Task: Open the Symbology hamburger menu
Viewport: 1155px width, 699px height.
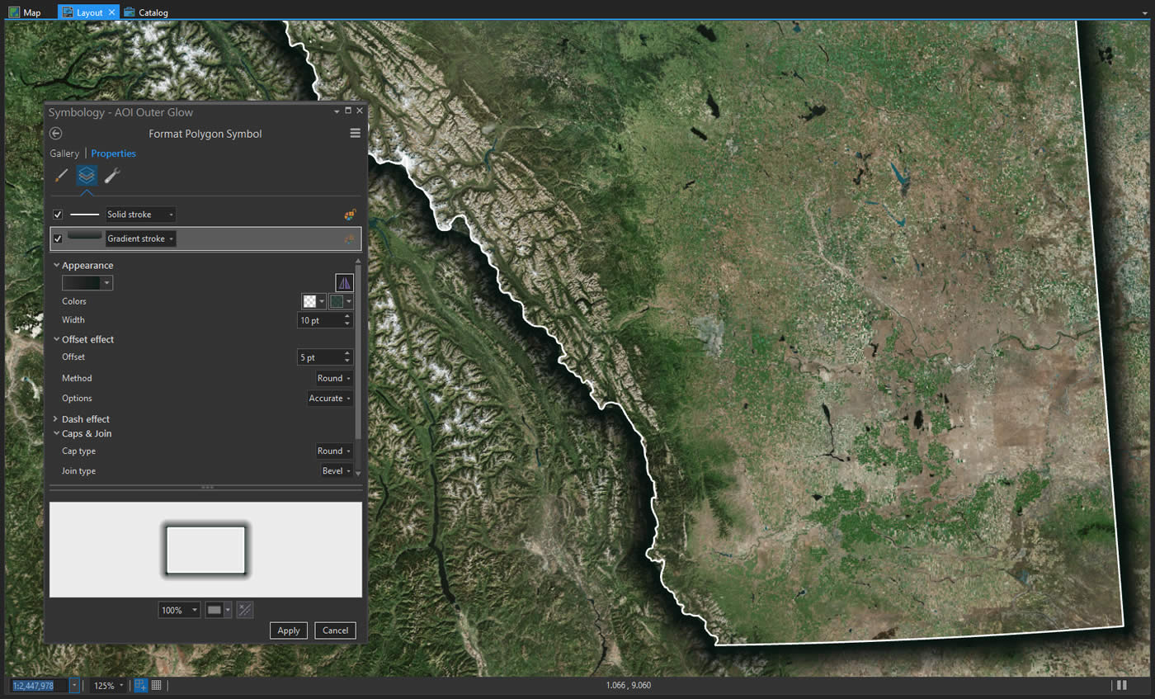Action: [x=355, y=134]
